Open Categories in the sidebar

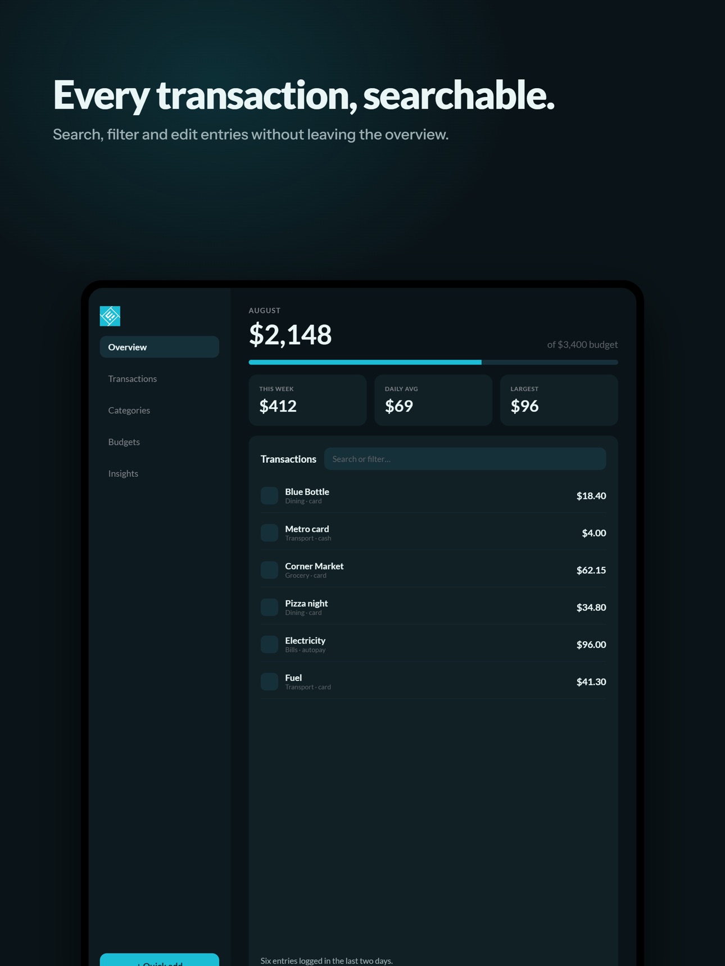point(159,410)
